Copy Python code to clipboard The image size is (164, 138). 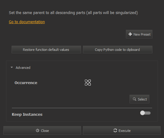[x=118, y=50]
